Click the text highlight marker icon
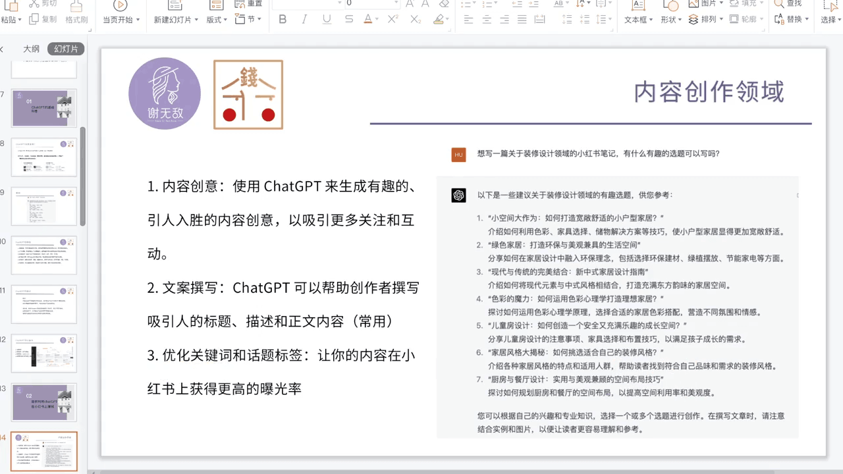Screen dimensions: 843x474 pyautogui.click(x=439, y=19)
